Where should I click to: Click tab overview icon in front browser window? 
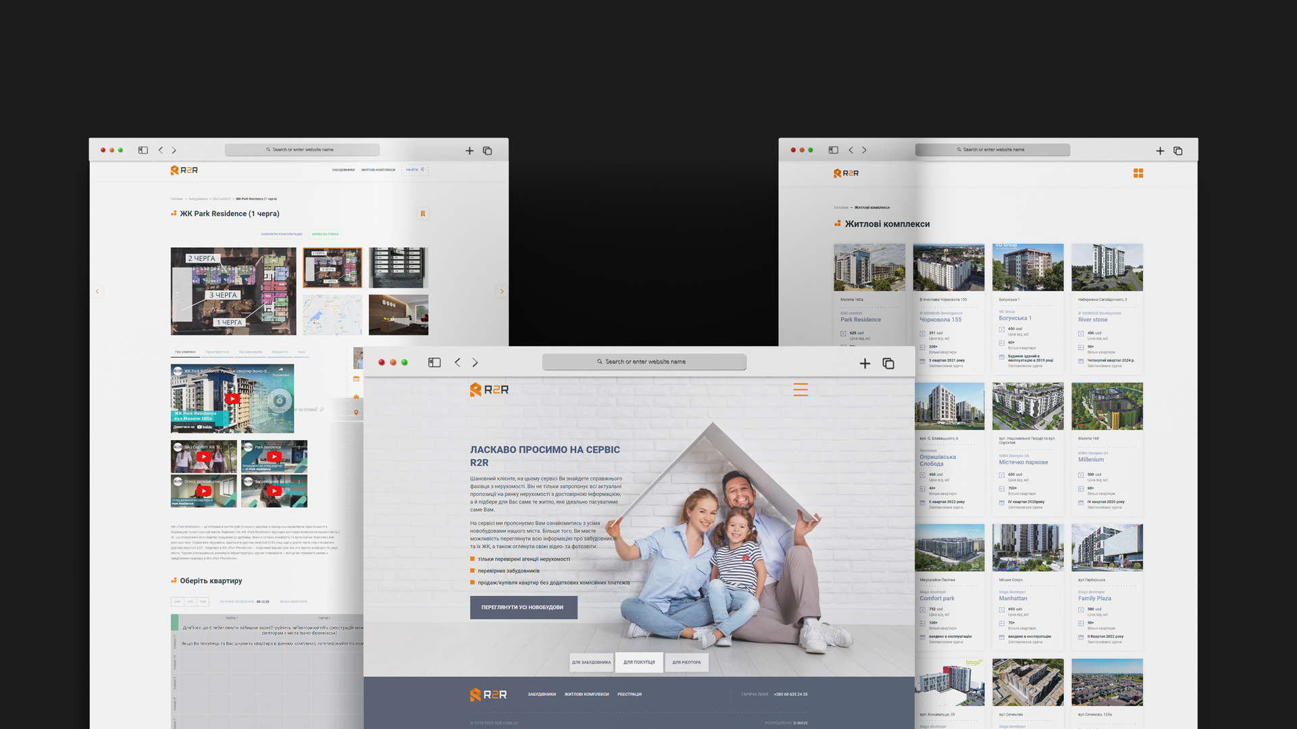[x=888, y=364]
